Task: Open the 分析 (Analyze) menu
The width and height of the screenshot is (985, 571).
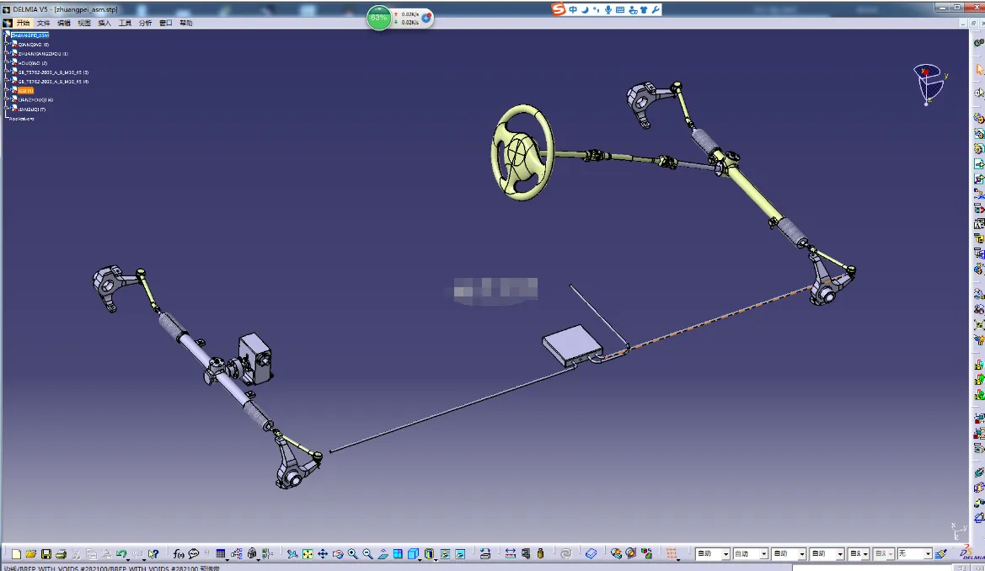Action: pos(145,24)
